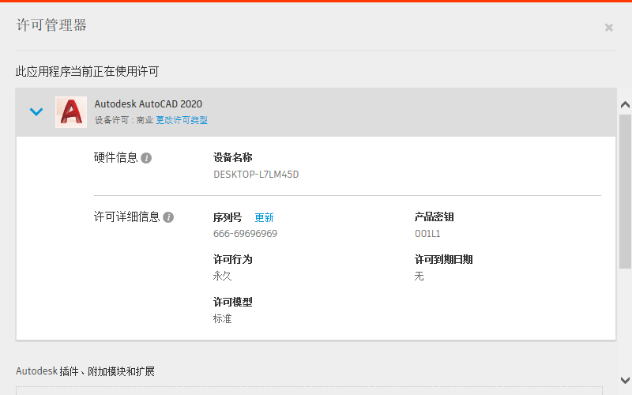632x395 pixels.
Task: Click the Autodesk 插件、附加模块和扩展 heading
Action: pyautogui.click(x=90, y=371)
